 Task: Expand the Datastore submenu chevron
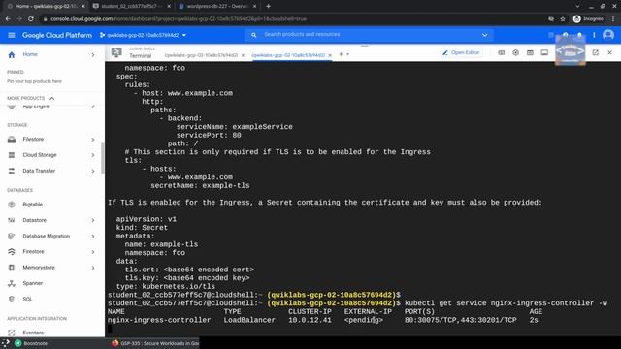point(93,220)
